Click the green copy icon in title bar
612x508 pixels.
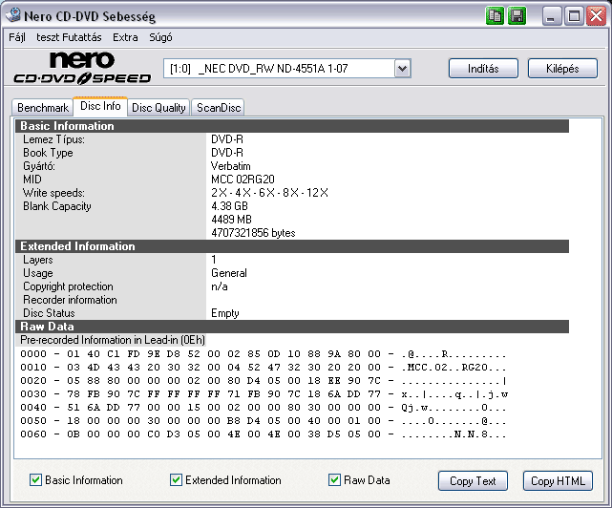pyautogui.click(x=495, y=16)
